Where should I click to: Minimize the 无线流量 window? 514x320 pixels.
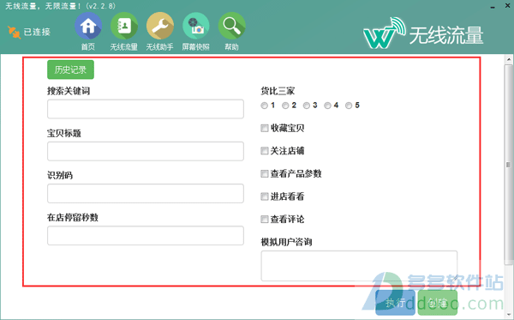click(x=493, y=7)
